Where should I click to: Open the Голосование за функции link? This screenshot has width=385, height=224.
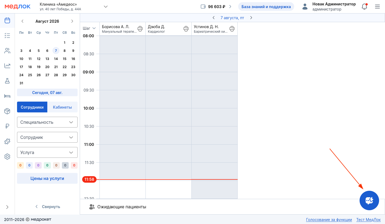329,220
